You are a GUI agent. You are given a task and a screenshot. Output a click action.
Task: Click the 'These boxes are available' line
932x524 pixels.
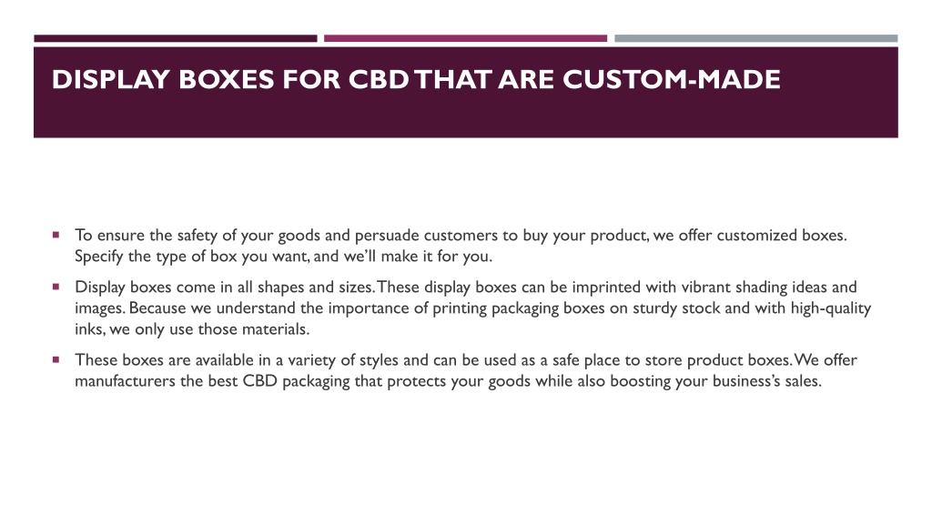(465, 360)
